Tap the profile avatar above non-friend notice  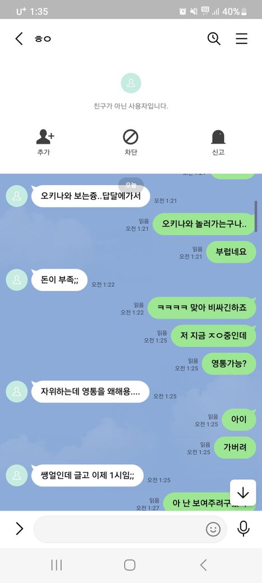130,83
